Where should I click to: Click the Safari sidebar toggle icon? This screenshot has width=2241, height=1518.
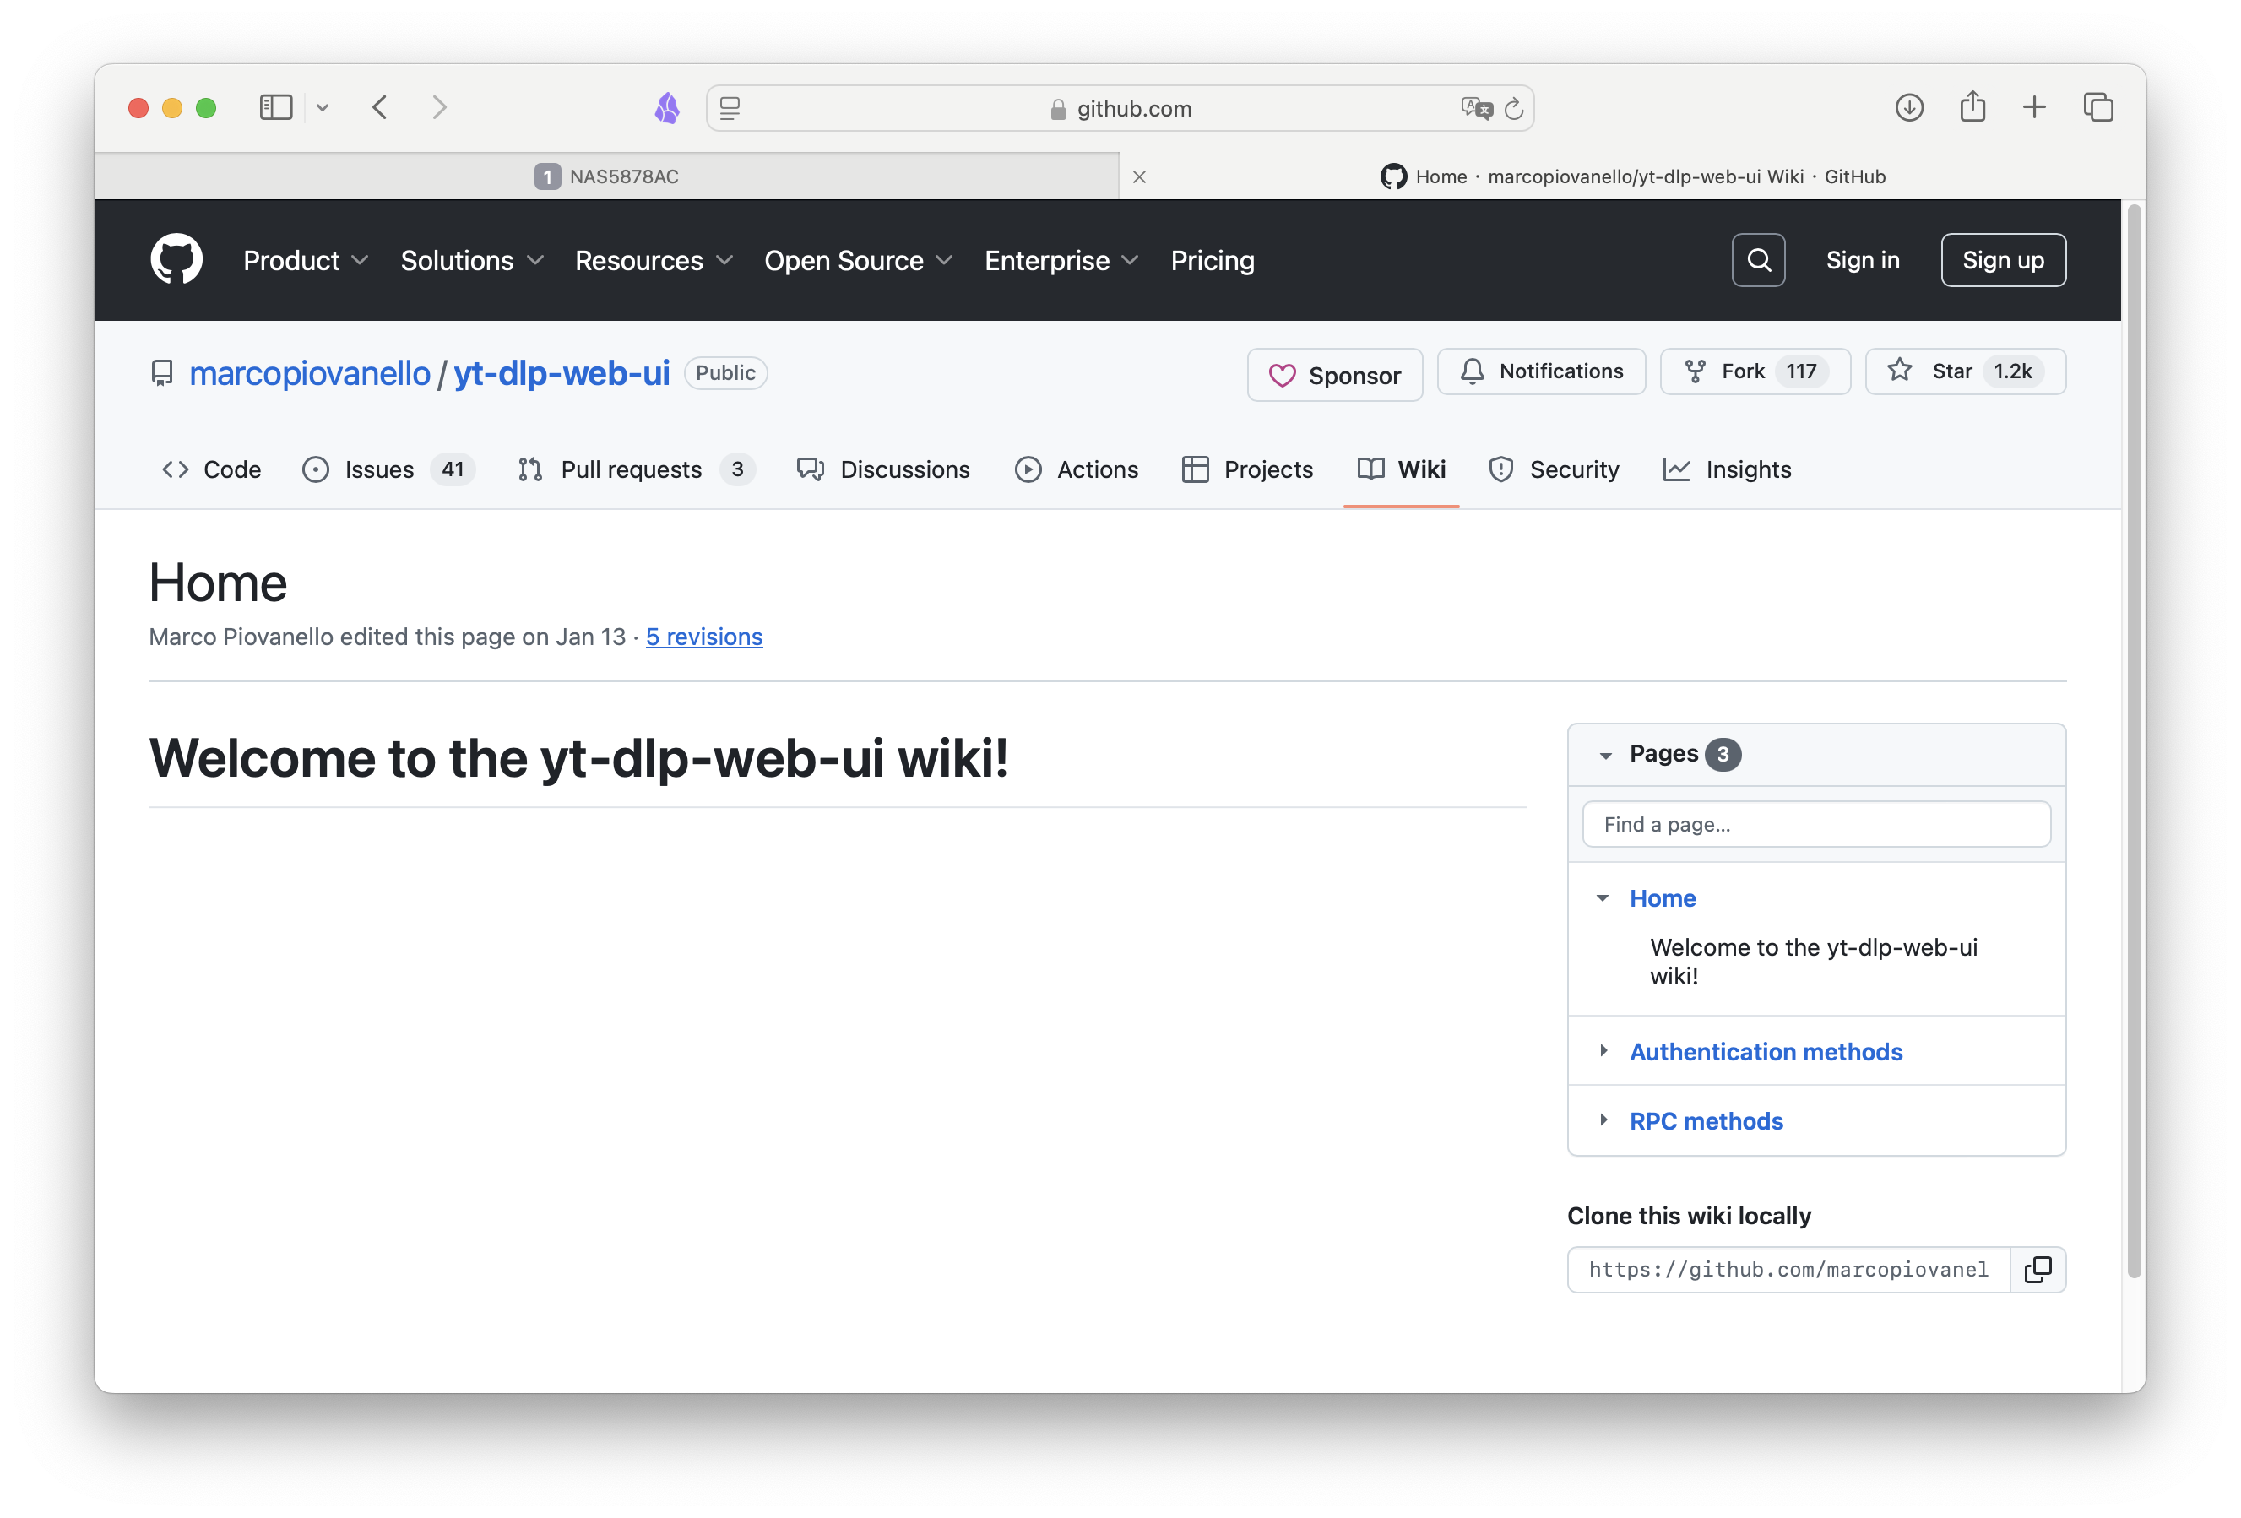tap(276, 107)
